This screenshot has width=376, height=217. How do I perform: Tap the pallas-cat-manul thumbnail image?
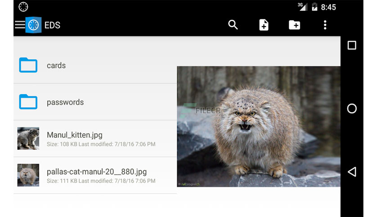[28, 175]
